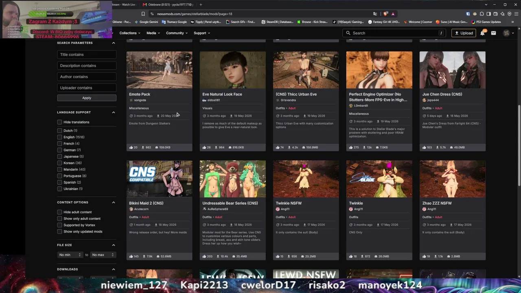Open the Brave Shields icon in the address bar
This screenshot has height=293, width=521.
pos(385,14)
